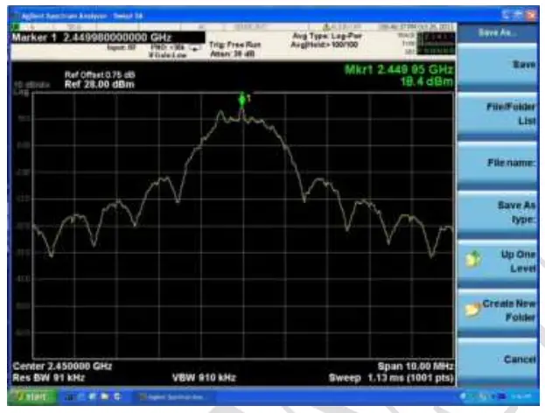This screenshot has width=545, height=413.
Task: Click the 'Ref Offset 0.75 dB' text
Action: (x=100, y=74)
